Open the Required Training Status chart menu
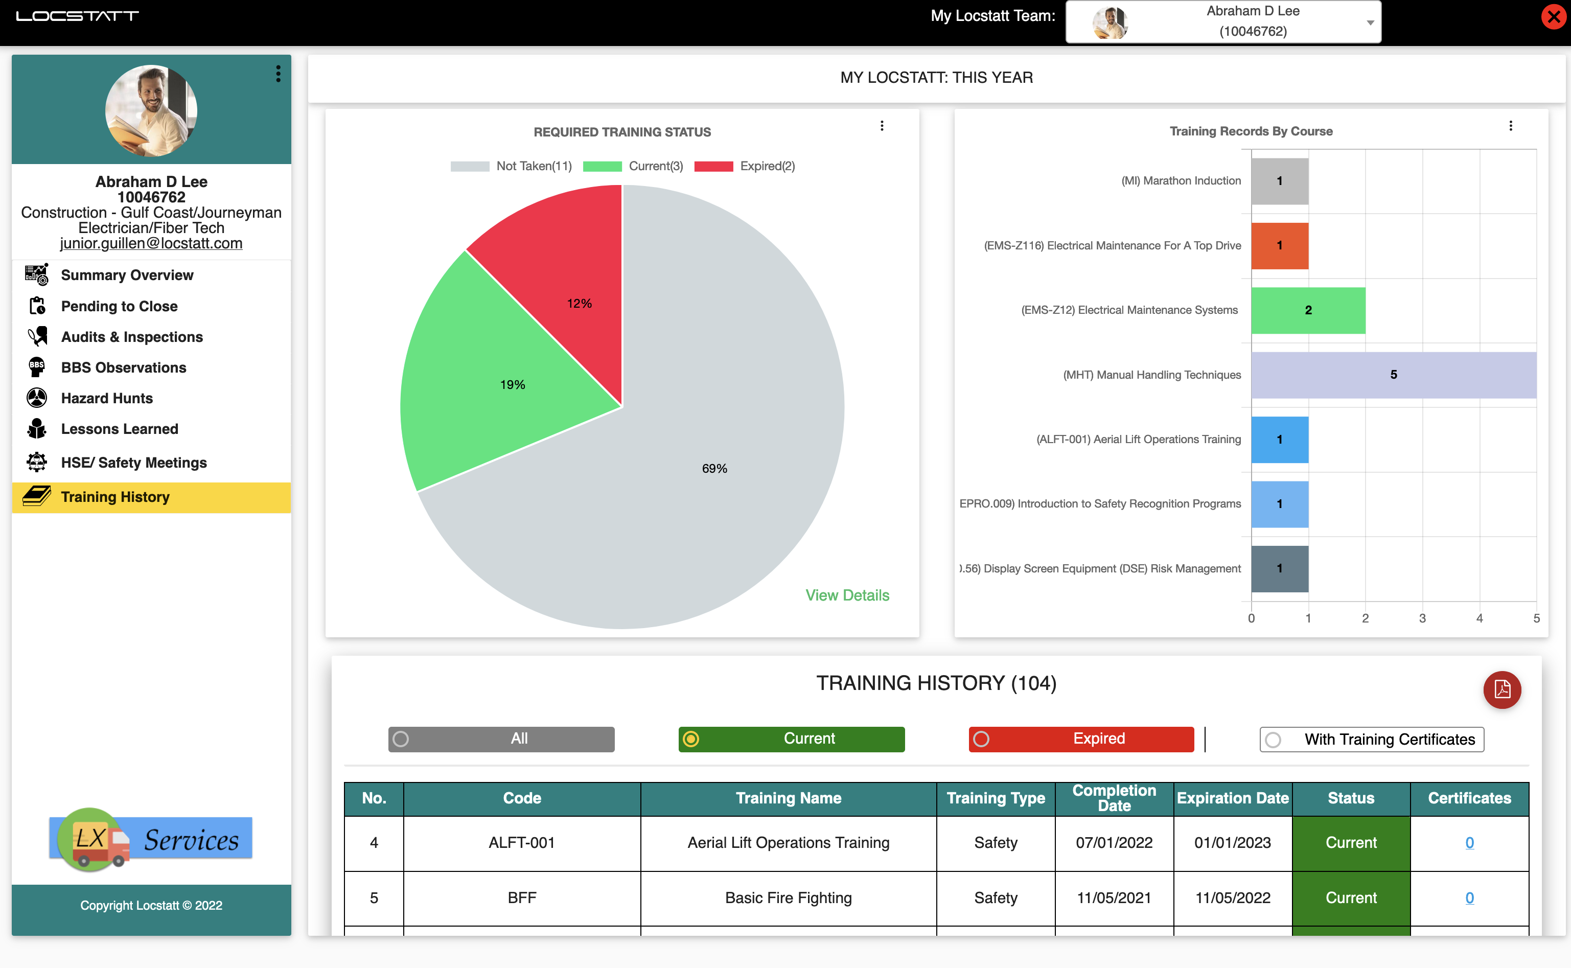 tap(882, 126)
